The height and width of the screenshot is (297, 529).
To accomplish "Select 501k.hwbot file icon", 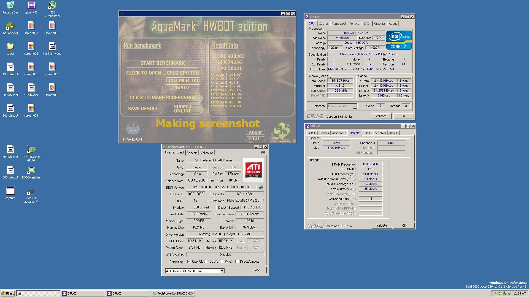I will click(10, 111).
